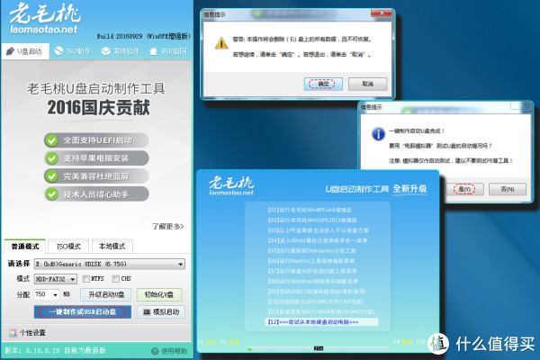Click green check next to 全面支持UEFI启动
Screen dimensions: 540x360
[52, 140]
